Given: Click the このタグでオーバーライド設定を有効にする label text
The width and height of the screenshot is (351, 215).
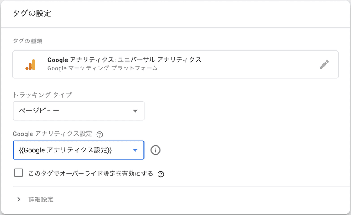Looking at the screenshot, I should point(91,173).
